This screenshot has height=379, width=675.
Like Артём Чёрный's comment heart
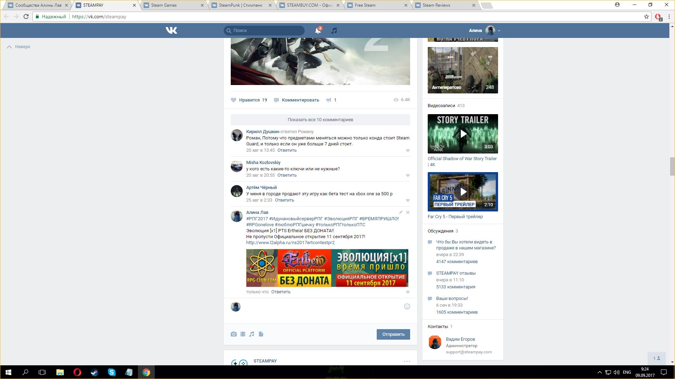pyautogui.click(x=408, y=201)
